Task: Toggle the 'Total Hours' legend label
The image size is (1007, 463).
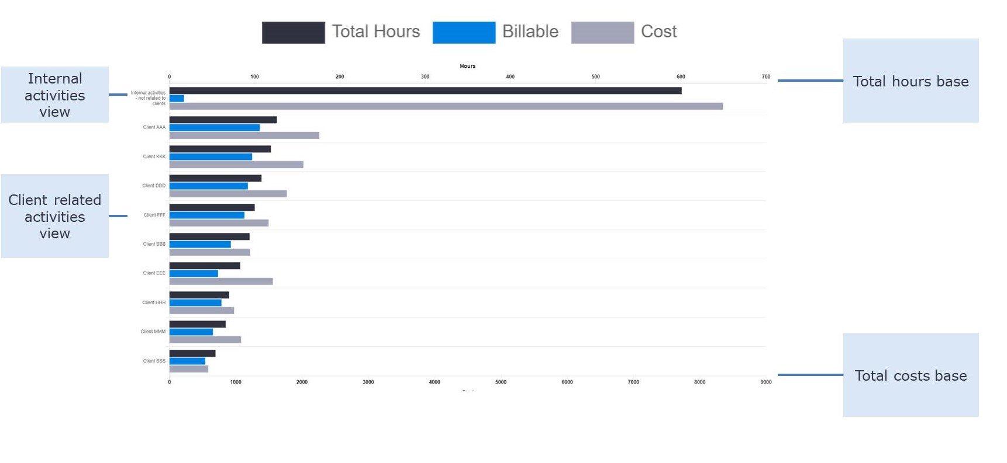Action: (x=376, y=32)
